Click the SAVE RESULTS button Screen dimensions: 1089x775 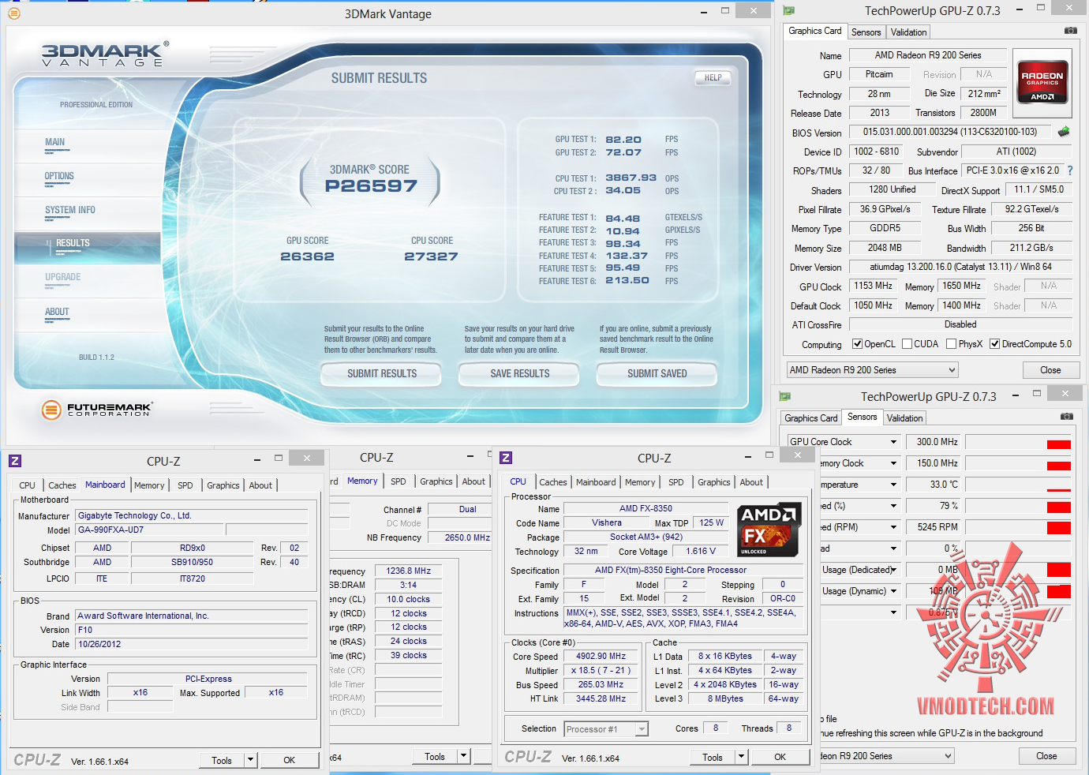519,374
